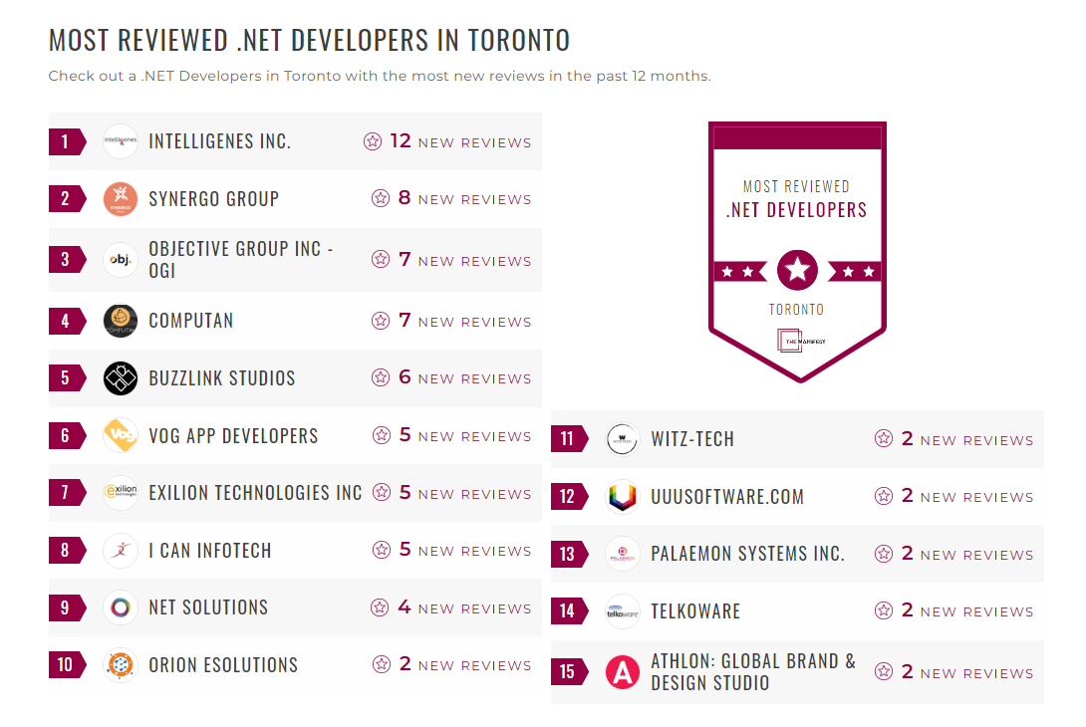
Task: Click the number 1 rank marker
Action: tap(66, 141)
